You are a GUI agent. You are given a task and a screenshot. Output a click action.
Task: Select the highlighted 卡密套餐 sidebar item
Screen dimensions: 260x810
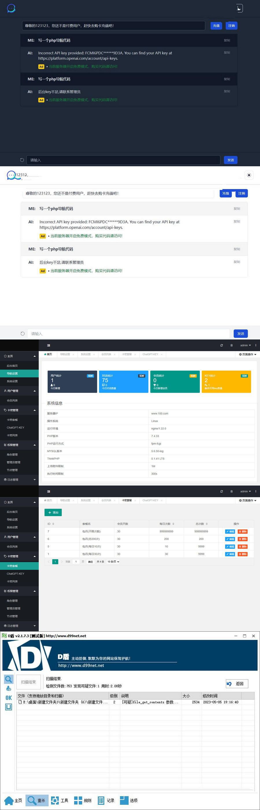[x=13, y=566]
